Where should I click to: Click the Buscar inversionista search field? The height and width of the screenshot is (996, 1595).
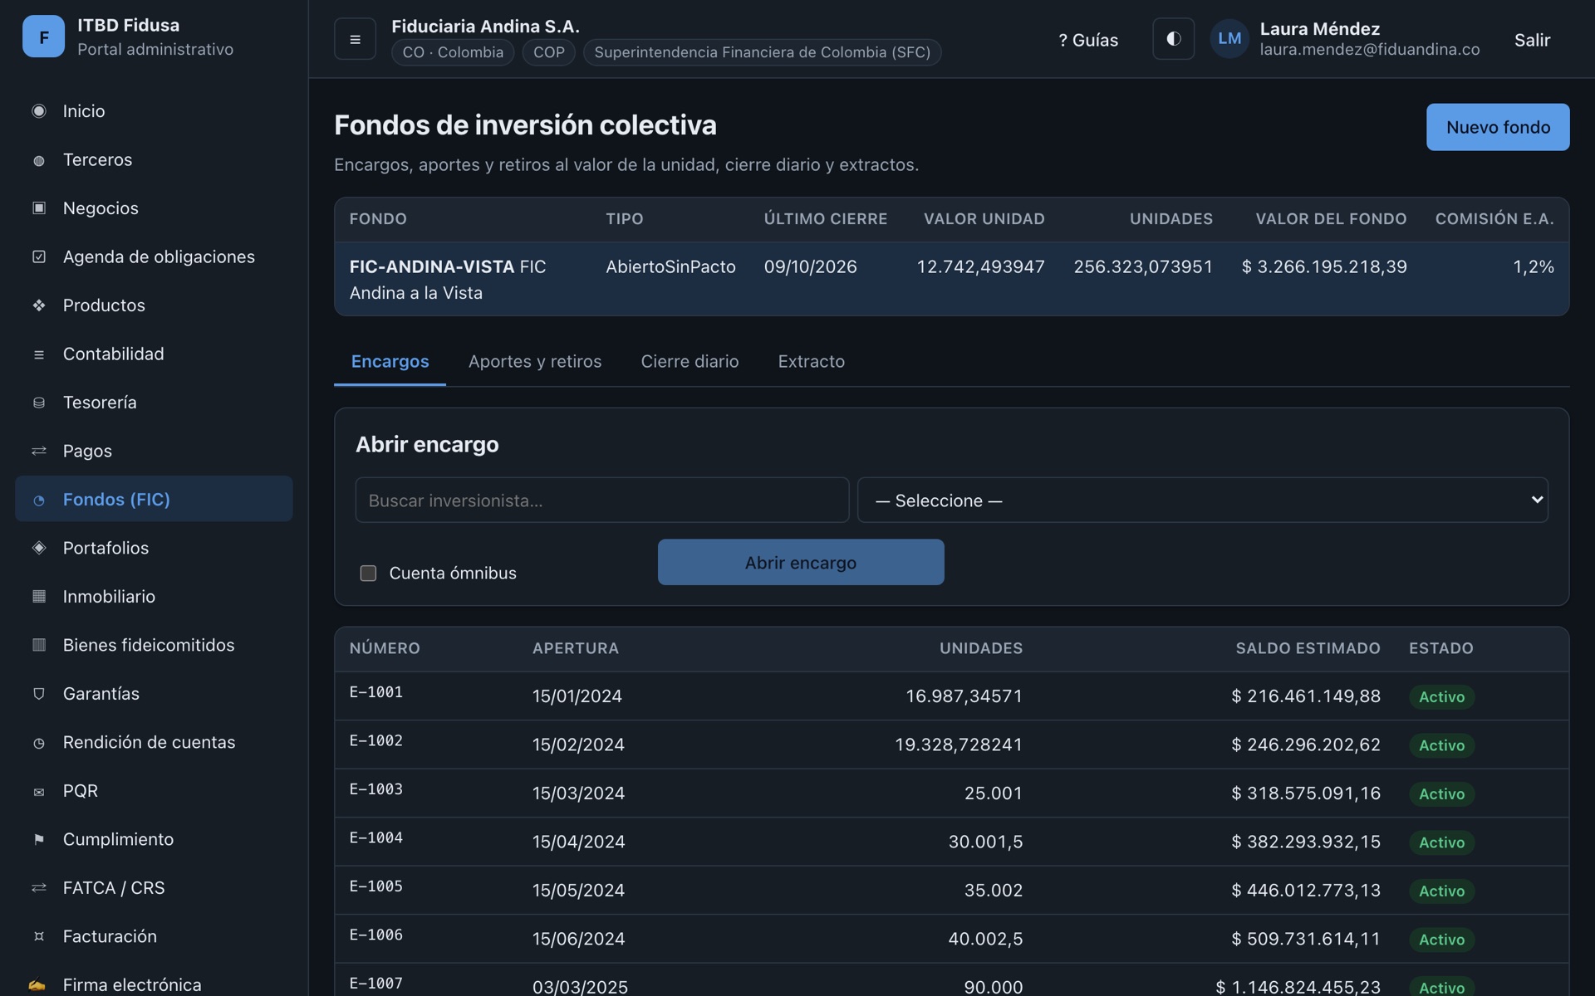tap(601, 500)
